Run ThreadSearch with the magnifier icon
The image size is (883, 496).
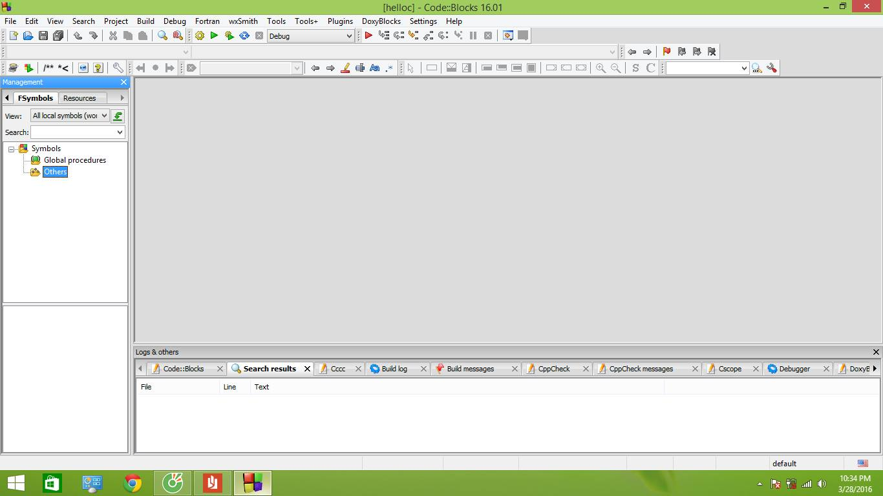click(756, 68)
